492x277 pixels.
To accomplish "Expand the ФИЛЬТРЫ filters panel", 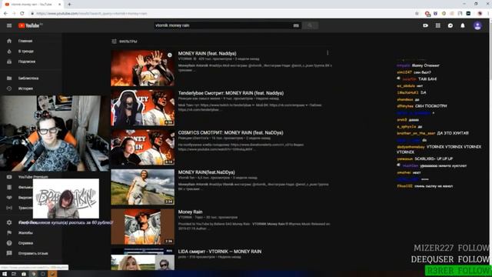I will pyautogui.click(x=125, y=42).
